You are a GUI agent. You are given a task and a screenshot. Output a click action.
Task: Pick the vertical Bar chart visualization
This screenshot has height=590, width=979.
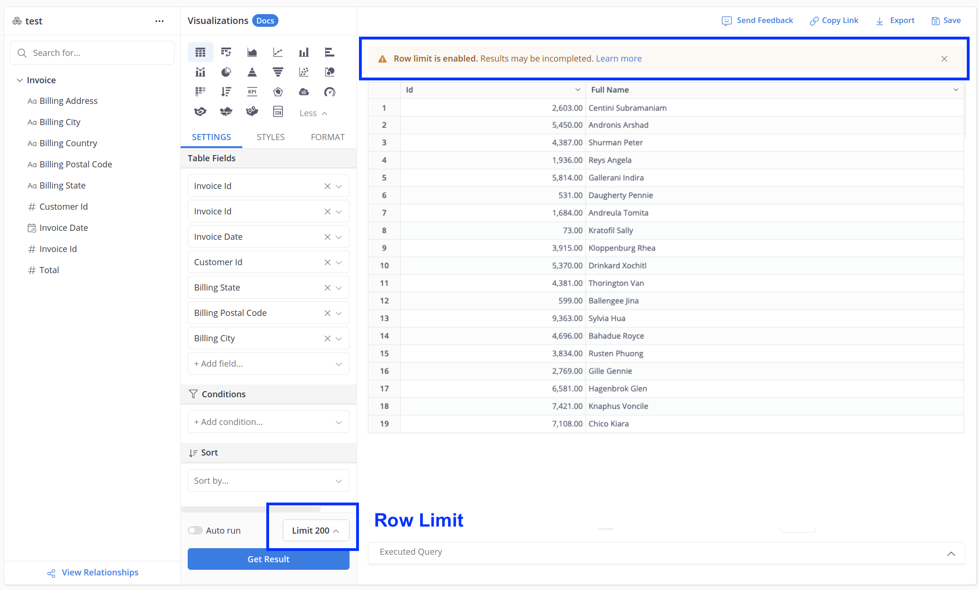click(x=304, y=52)
